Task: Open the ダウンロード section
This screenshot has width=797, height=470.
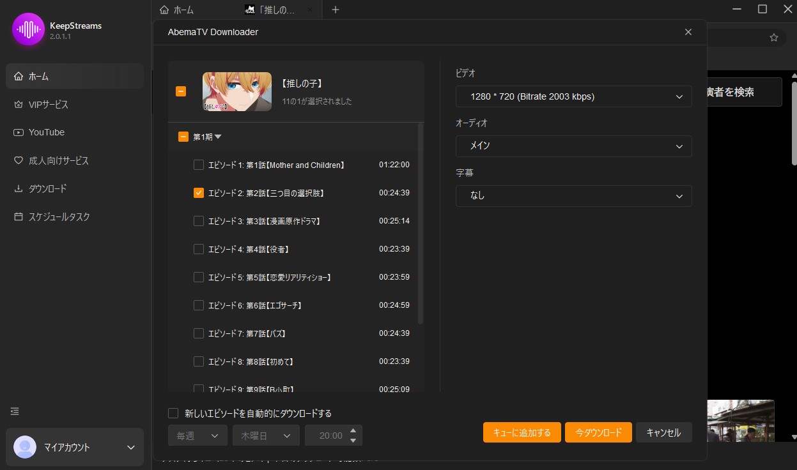Action: pyautogui.click(x=47, y=188)
